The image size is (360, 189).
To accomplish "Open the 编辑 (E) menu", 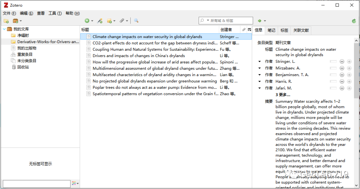I will [26, 13].
